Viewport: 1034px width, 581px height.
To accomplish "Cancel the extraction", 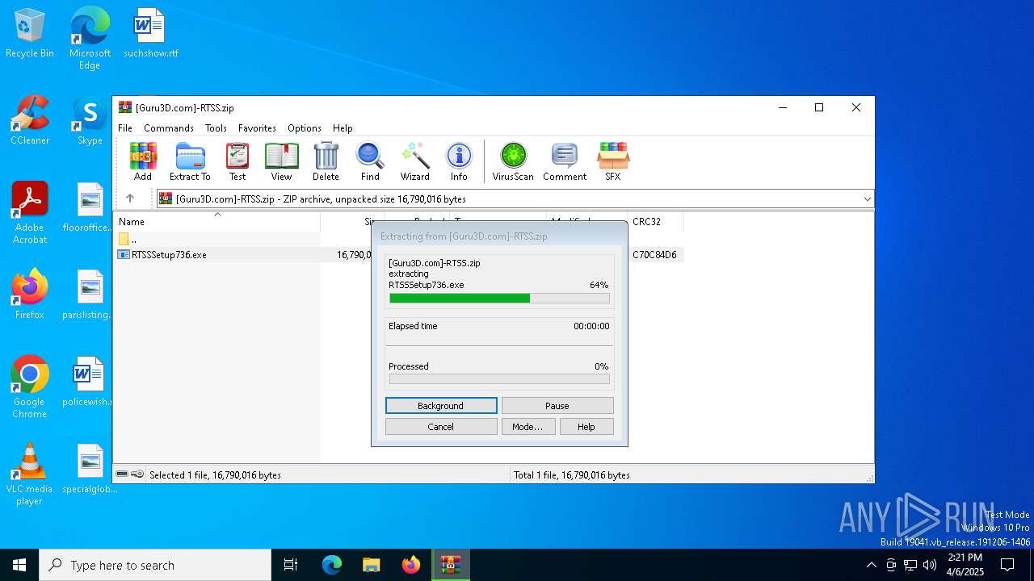I will tap(441, 427).
